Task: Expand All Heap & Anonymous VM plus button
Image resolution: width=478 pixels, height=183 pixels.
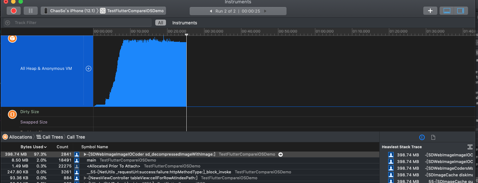Action: coord(89,68)
